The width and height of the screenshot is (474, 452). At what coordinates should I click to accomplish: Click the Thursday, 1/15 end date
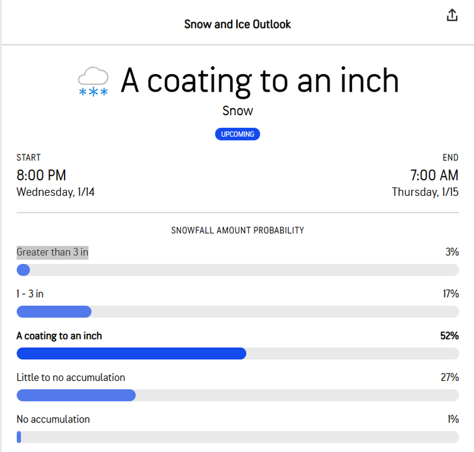point(425,192)
